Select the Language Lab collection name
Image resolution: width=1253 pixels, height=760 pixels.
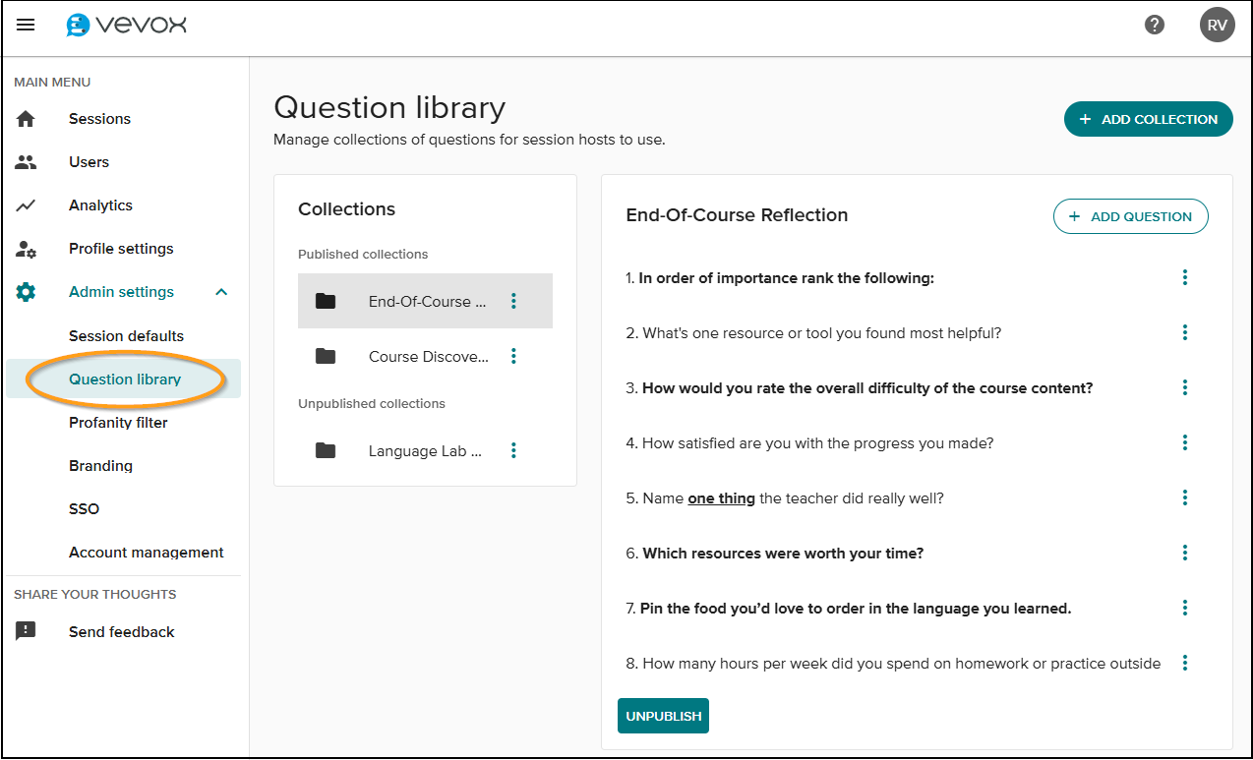coord(426,451)
